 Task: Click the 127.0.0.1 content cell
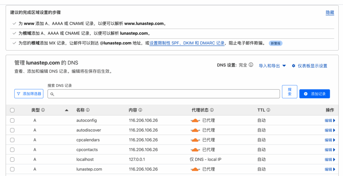point(137,160)
